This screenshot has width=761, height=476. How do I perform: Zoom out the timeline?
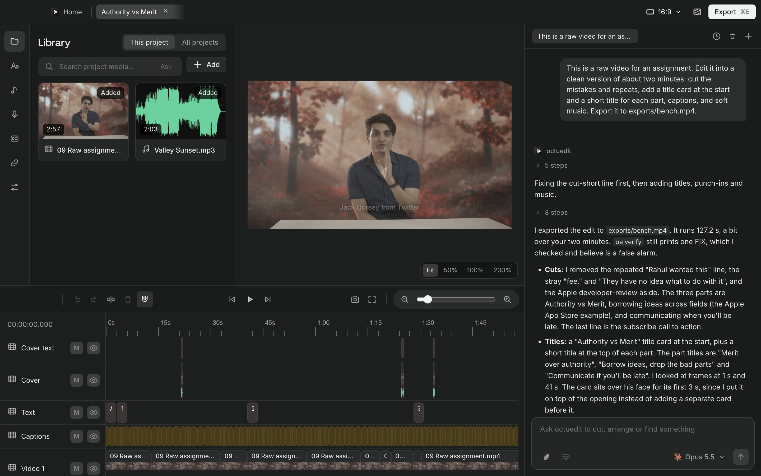405,299
